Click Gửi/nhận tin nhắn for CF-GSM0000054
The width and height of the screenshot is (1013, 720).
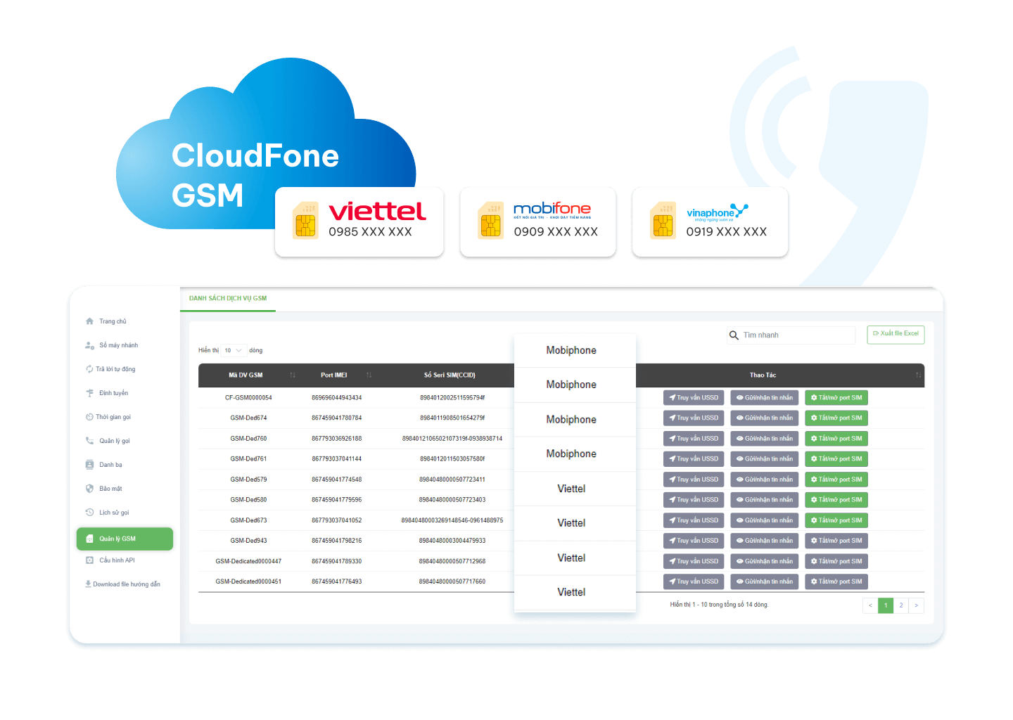point(765,398)
